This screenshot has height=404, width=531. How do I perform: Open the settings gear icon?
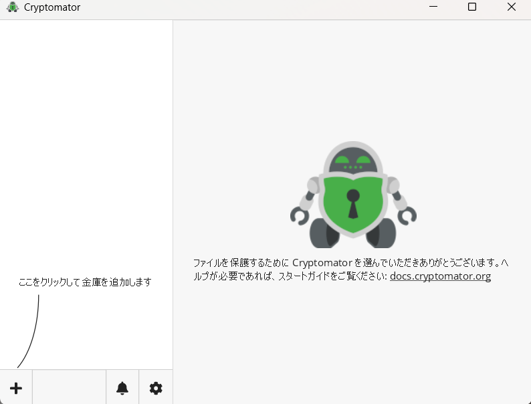click(156, 388)
